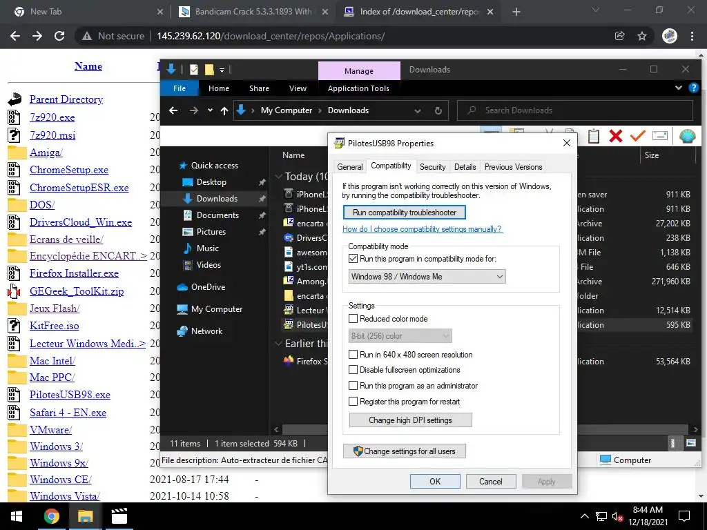Open the Windows 98 / Windows Me dropdown

pyautogui.click(x=427, y=277)
